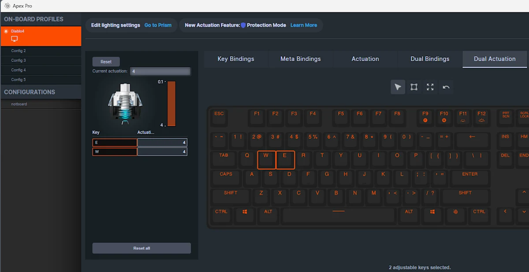Switch to the Key Bindings tab

pos(235,58)
